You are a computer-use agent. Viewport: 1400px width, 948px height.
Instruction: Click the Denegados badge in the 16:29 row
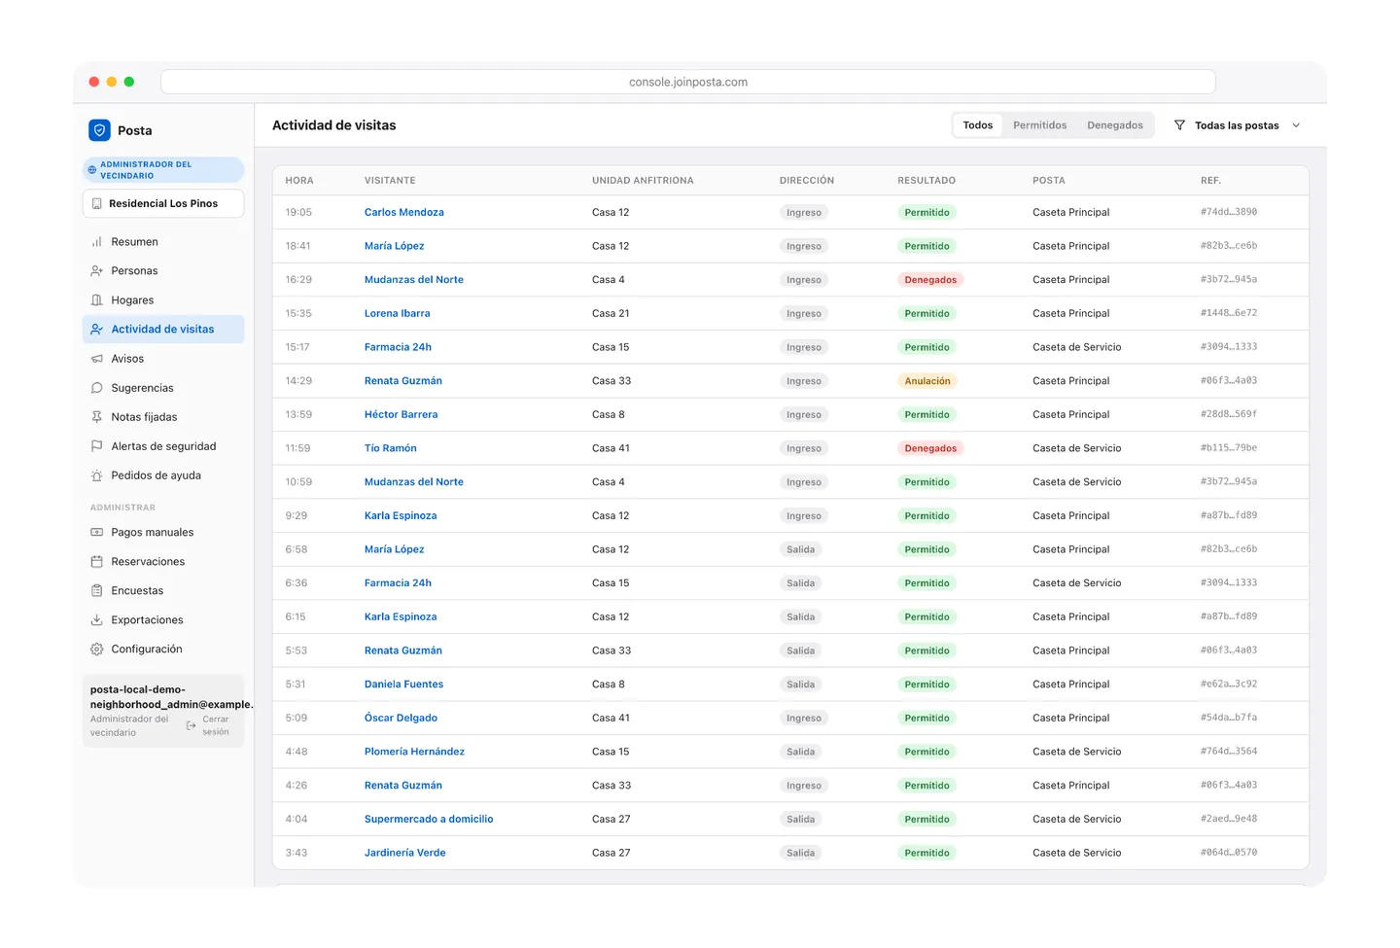click(x=930, y=280)
